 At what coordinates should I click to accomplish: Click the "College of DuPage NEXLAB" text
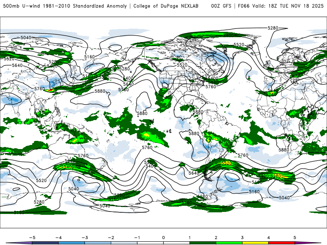click(x=166, y=6)
